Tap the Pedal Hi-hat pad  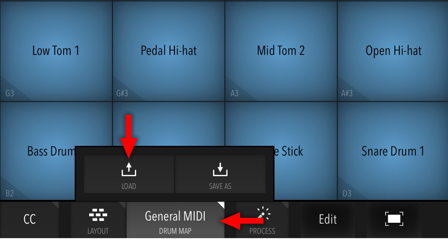point(169,51)
